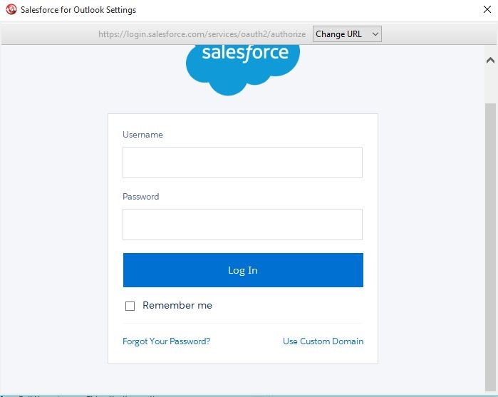Close the Salesforce for Outlook Settings window
Screen dimensions: 498x397
point(487,9)
